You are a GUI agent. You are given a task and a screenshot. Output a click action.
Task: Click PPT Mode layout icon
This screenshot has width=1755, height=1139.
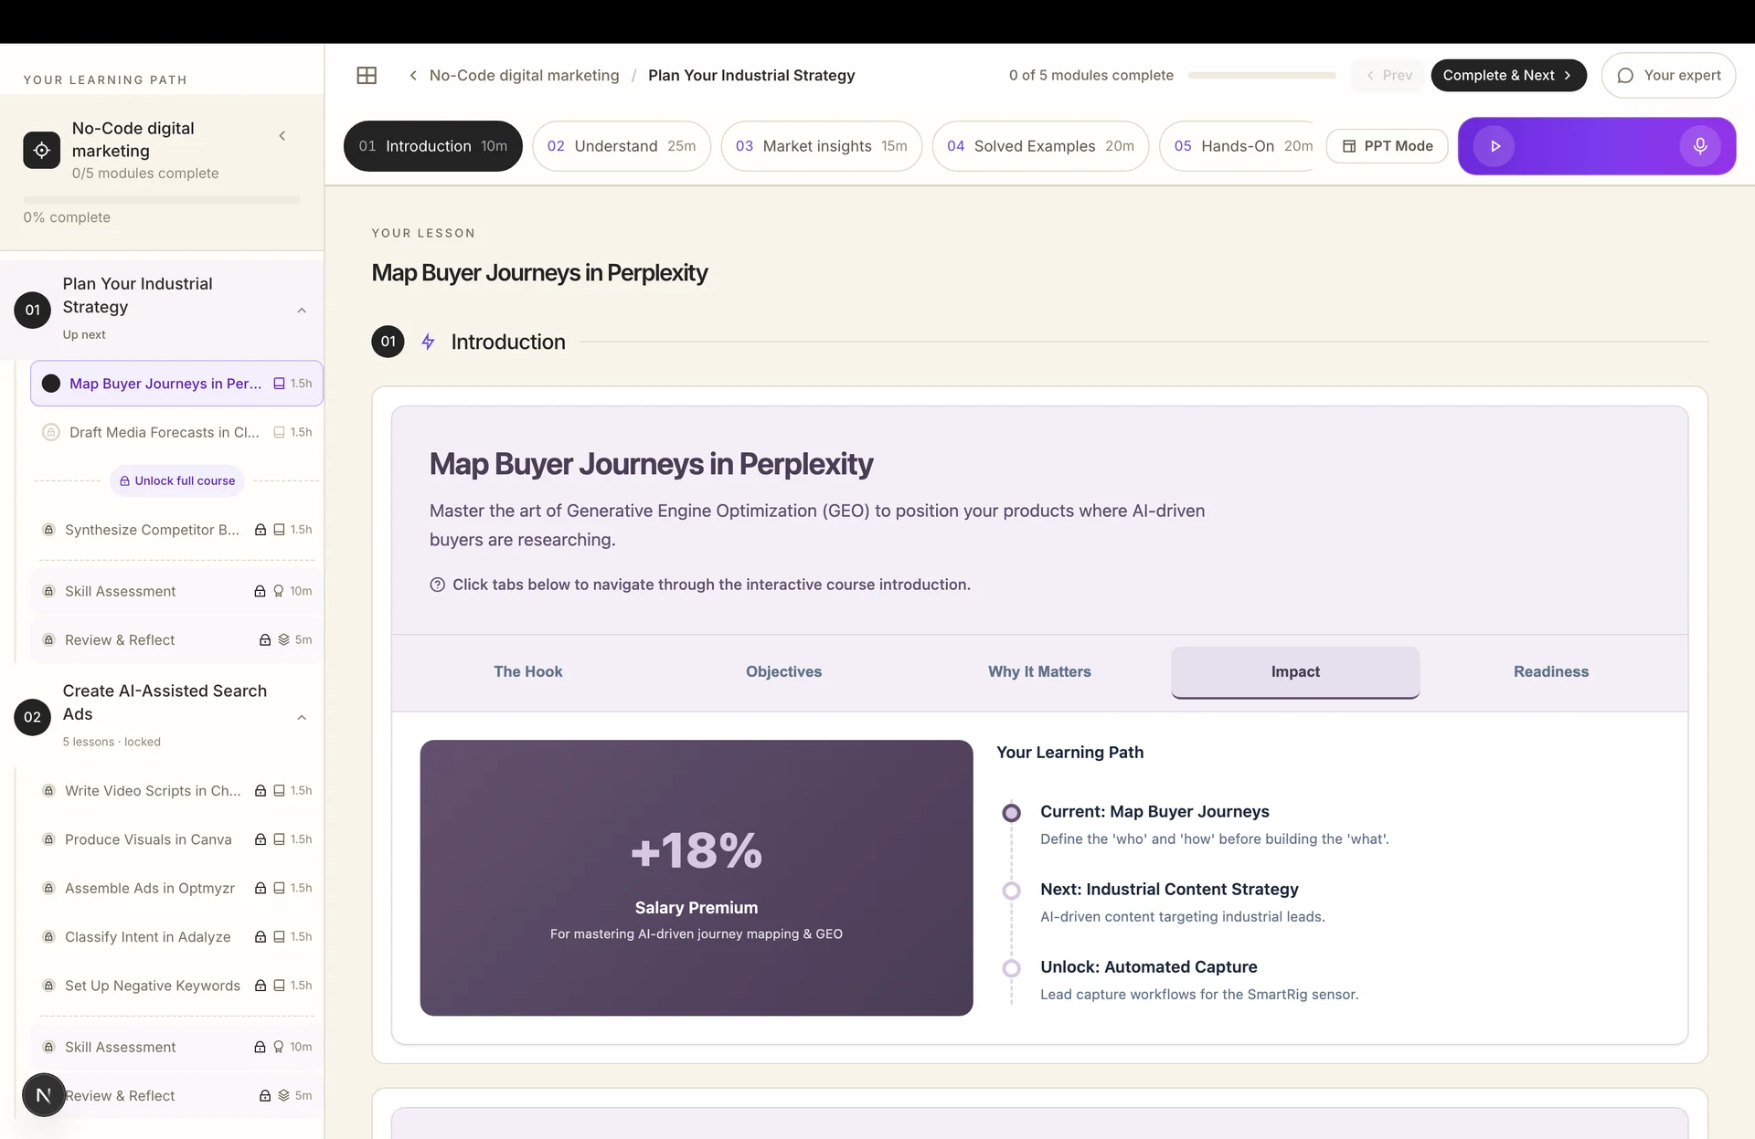(x=1349, y=146)
